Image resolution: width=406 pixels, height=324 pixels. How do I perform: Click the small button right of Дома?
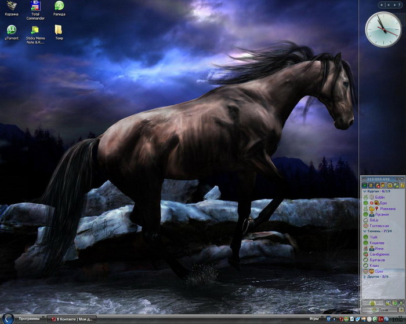(401, 310)
